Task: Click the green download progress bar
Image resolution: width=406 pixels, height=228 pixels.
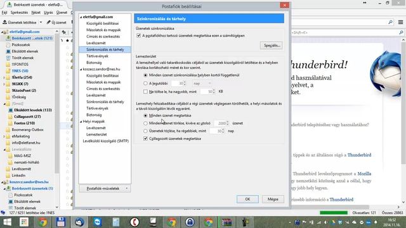Action: [x=334, y=213]
